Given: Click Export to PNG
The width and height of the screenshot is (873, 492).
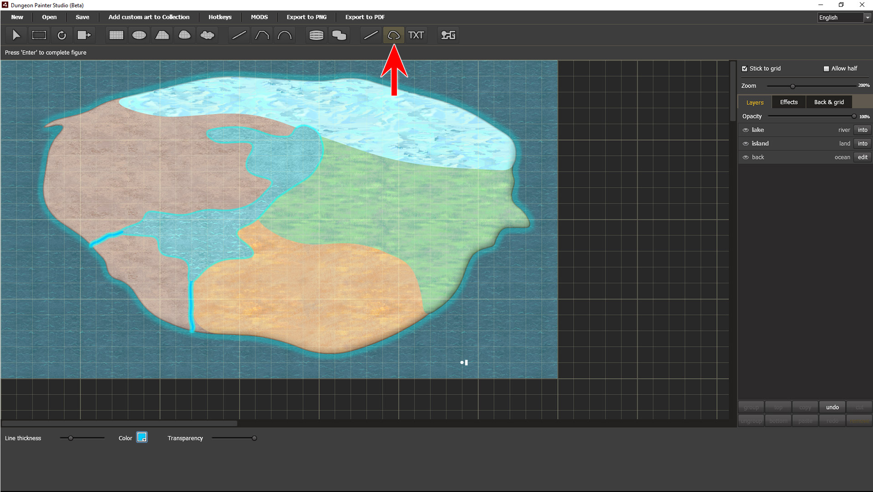Looking at the screenshot, I should pos(307,17).
